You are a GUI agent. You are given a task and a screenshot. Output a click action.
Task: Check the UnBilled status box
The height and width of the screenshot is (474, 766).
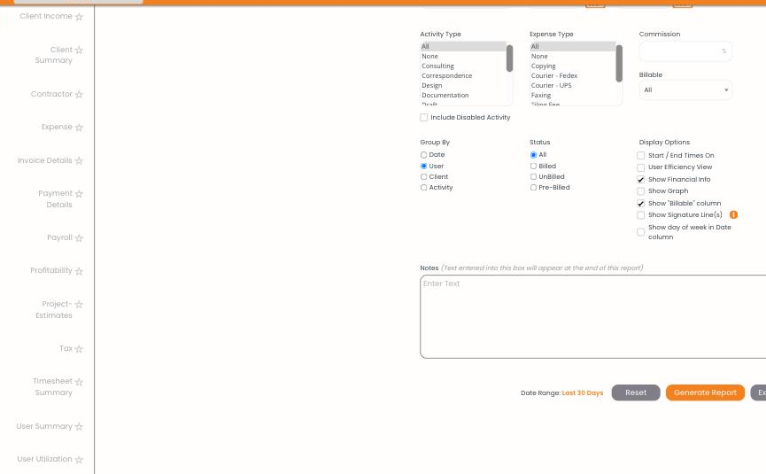(x=533, y=177)
